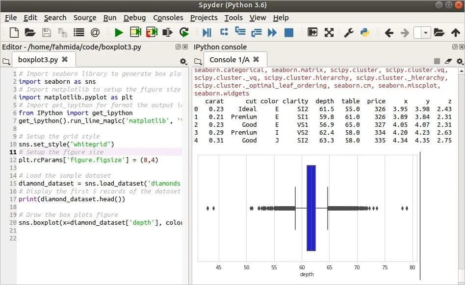Open the Editor pane options gear
The width and height of the screenshot is (465, 285).
click(x=183, y=61)
